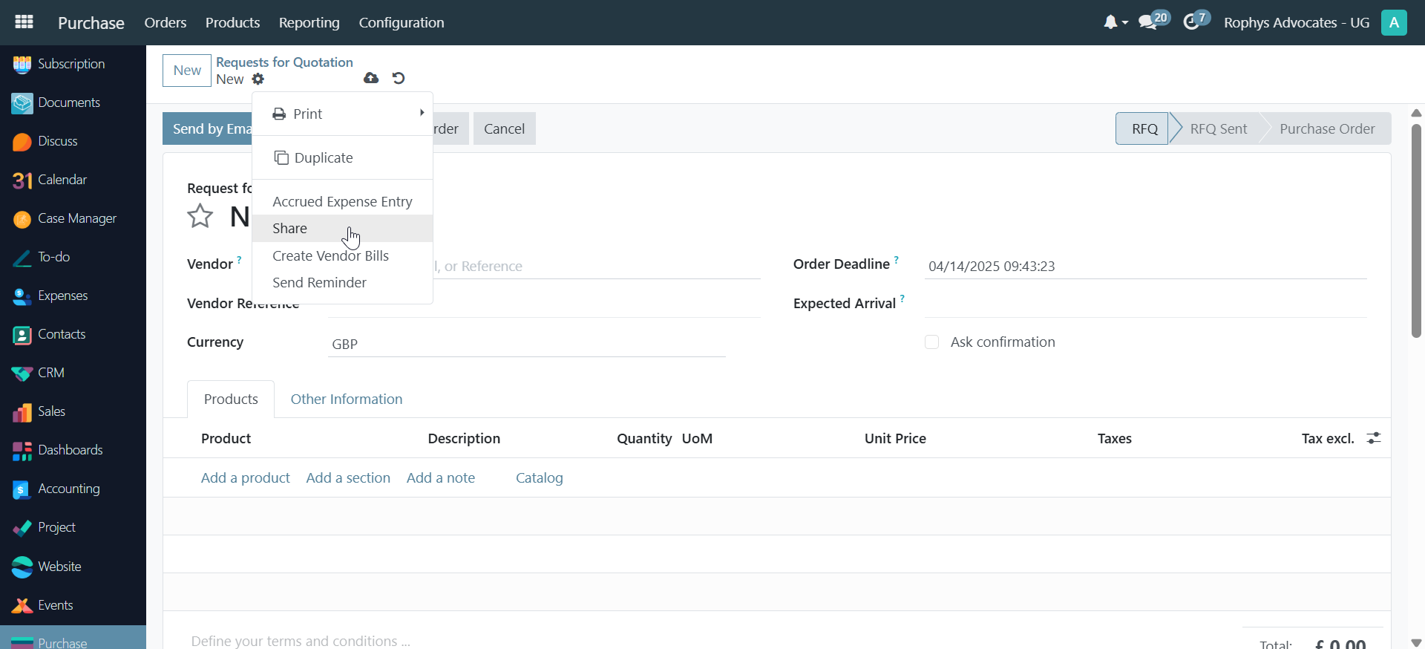Select the RFQ status stage

[1143, 128]
